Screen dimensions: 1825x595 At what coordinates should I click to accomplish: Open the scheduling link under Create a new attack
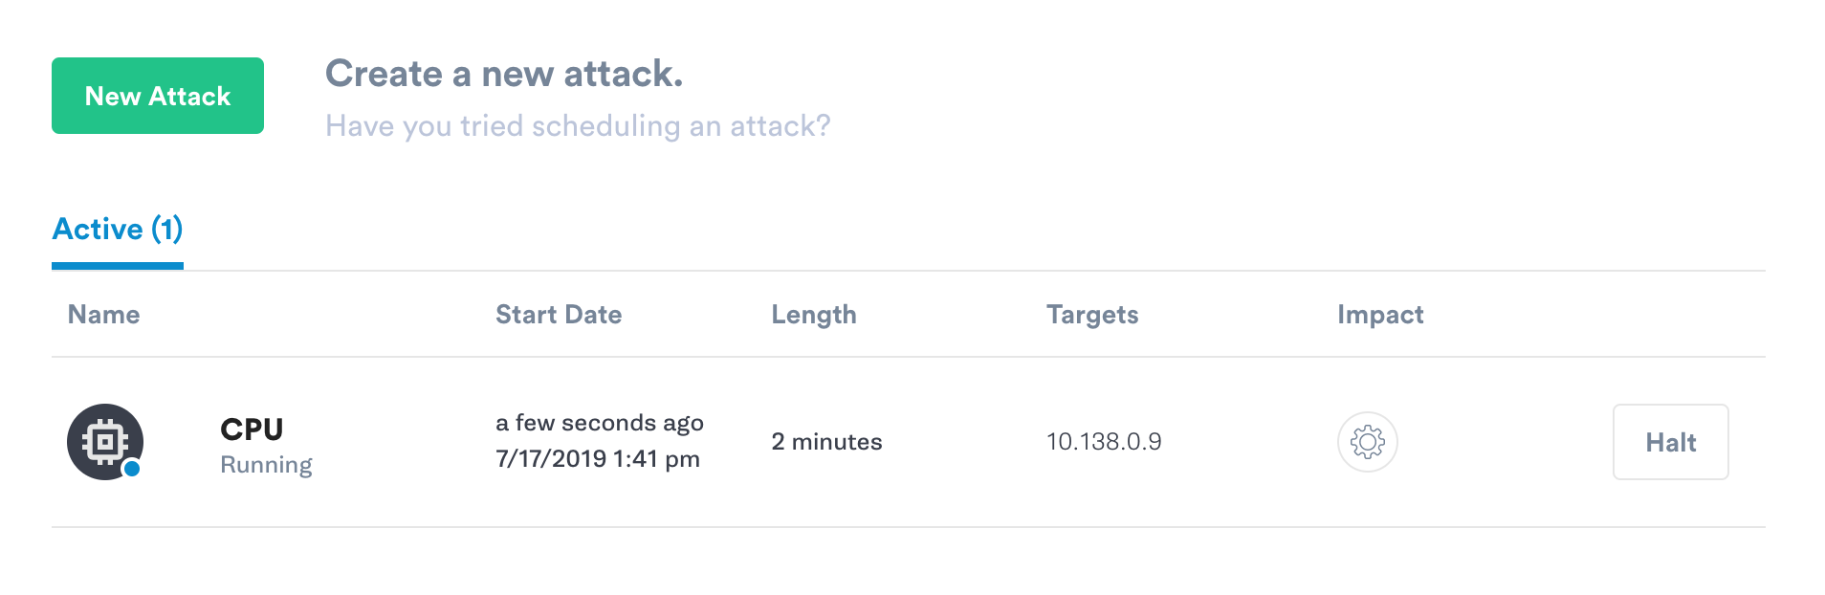[x=578, y=125]
